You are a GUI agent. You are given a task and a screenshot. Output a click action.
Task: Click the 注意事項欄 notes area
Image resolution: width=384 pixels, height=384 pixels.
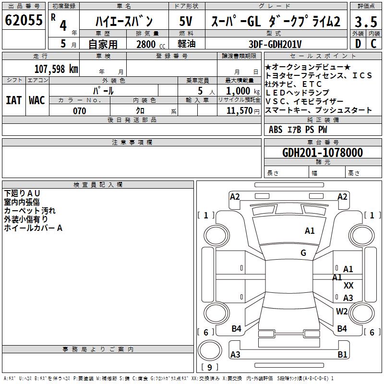132,162
